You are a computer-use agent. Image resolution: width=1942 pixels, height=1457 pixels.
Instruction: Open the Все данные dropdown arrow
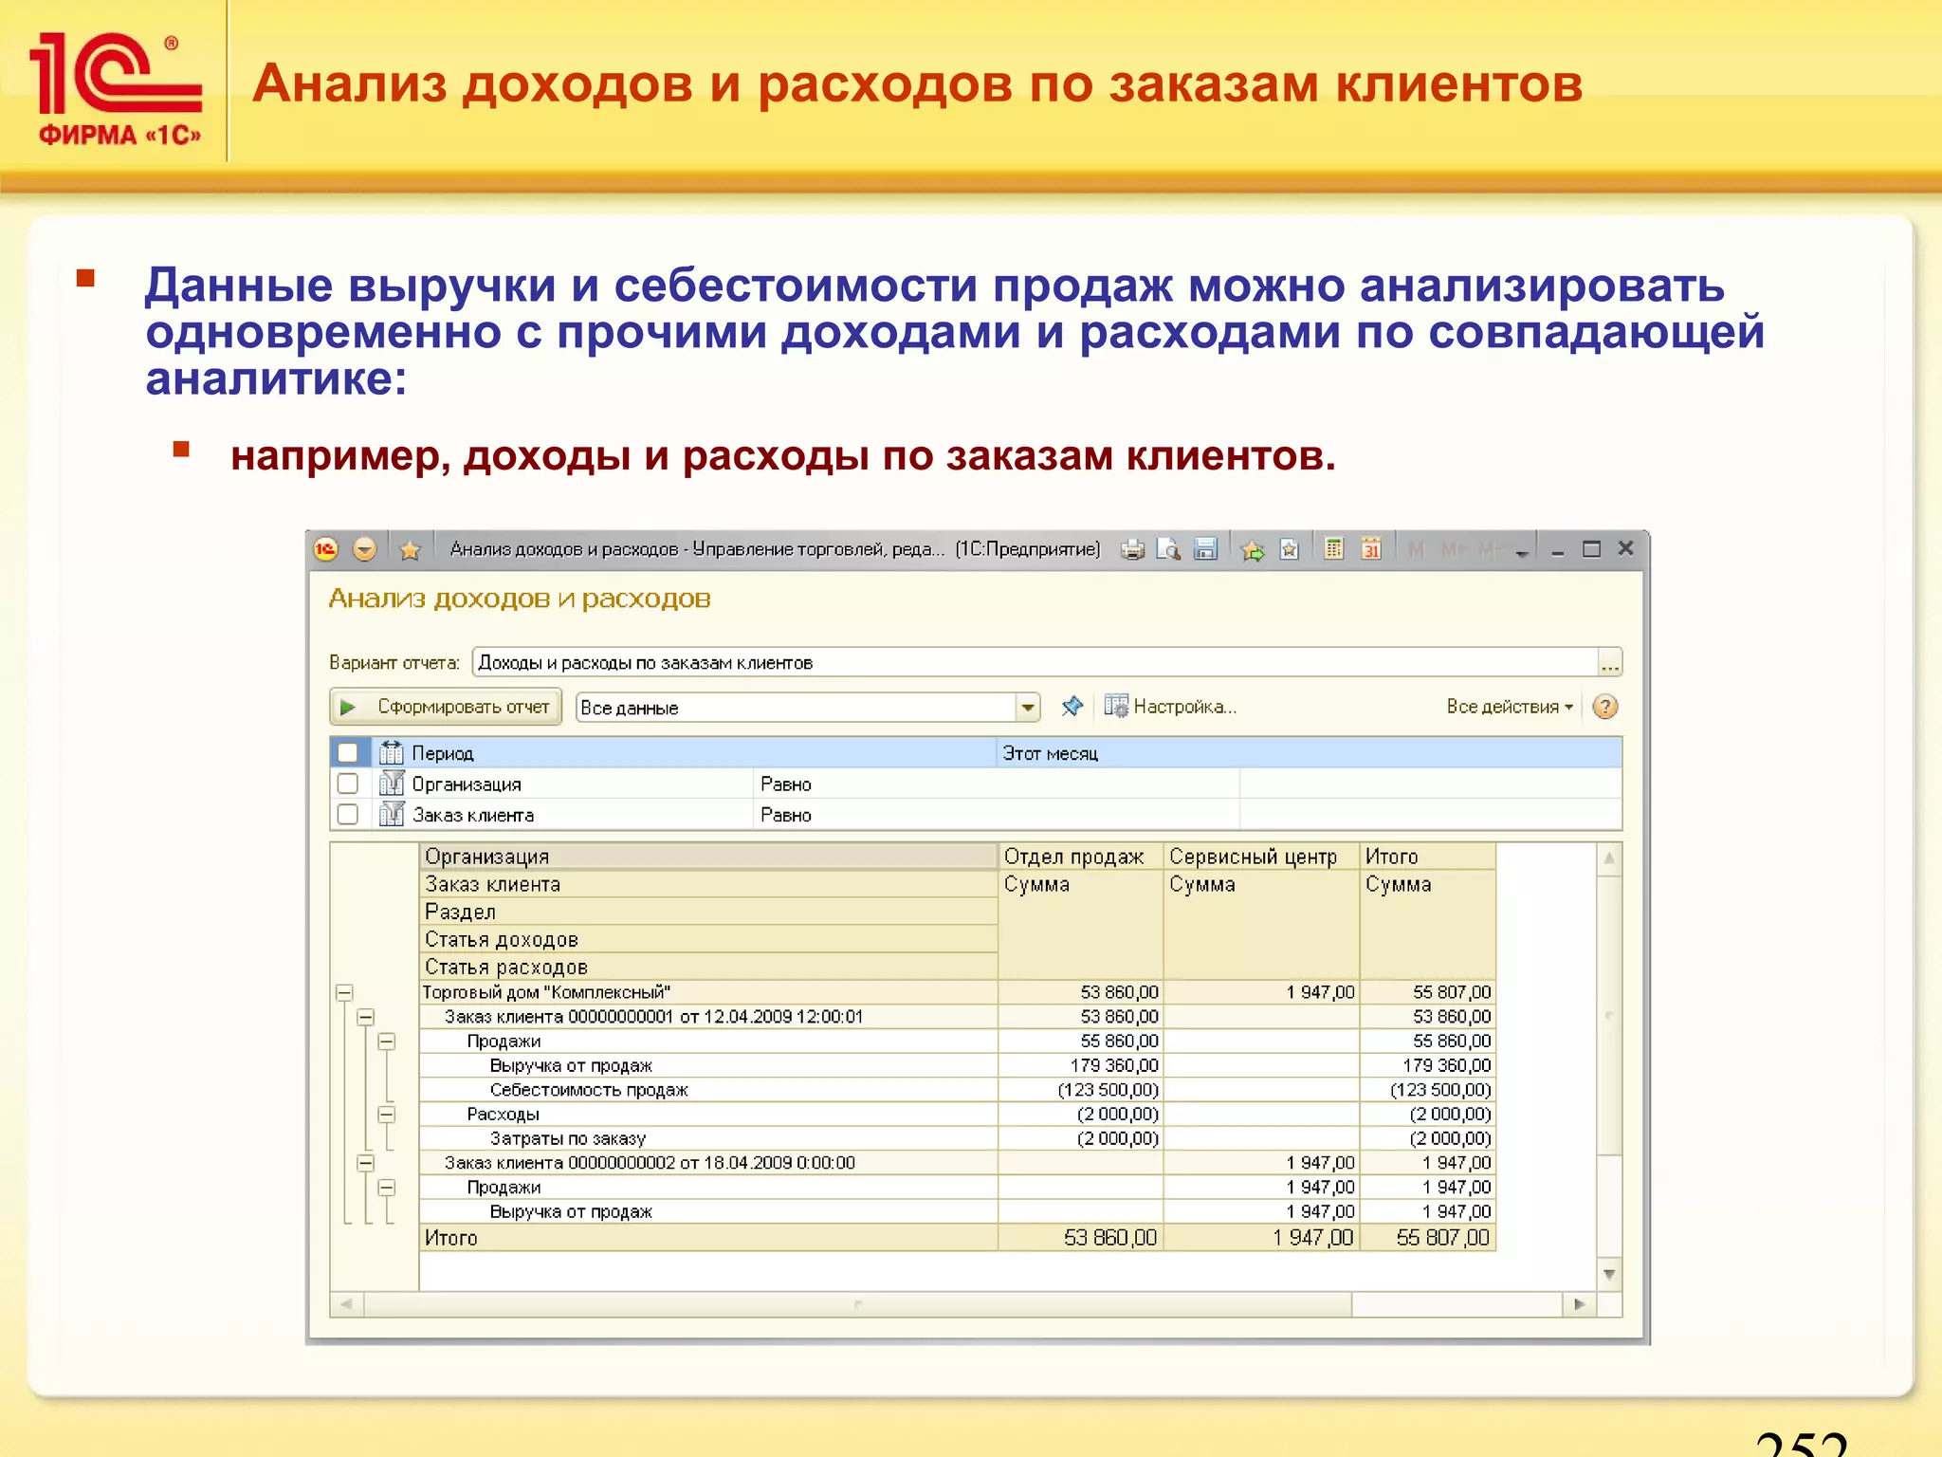pyautogui.click(x=1027, y=708)
